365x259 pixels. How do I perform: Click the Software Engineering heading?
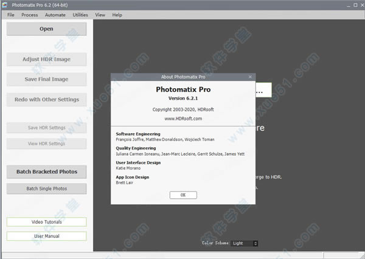click(138, 134)
